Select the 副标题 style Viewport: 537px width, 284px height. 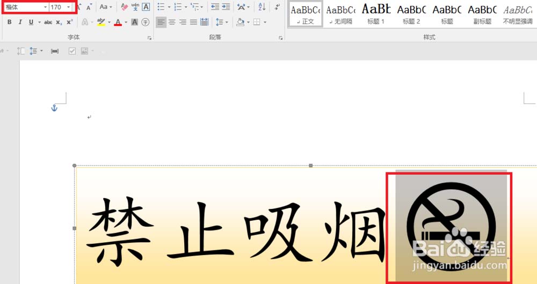[x=482, y=14]
